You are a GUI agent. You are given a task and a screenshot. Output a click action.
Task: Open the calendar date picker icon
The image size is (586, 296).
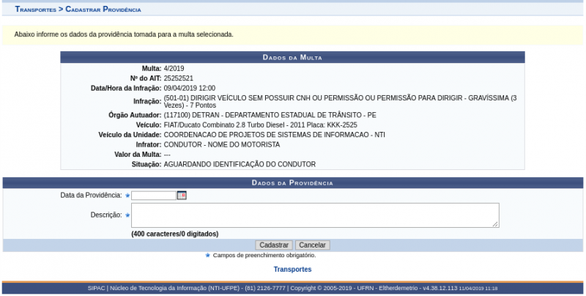(182, 196)
